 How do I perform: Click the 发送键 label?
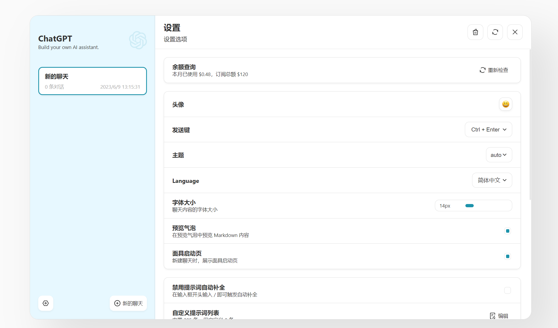pos(181,130)
